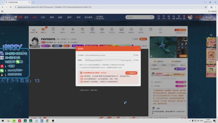The height and width of the screenshot is (123, 218).
Task: Open the 关注 heart icon in the header
Action: point(164,17)
